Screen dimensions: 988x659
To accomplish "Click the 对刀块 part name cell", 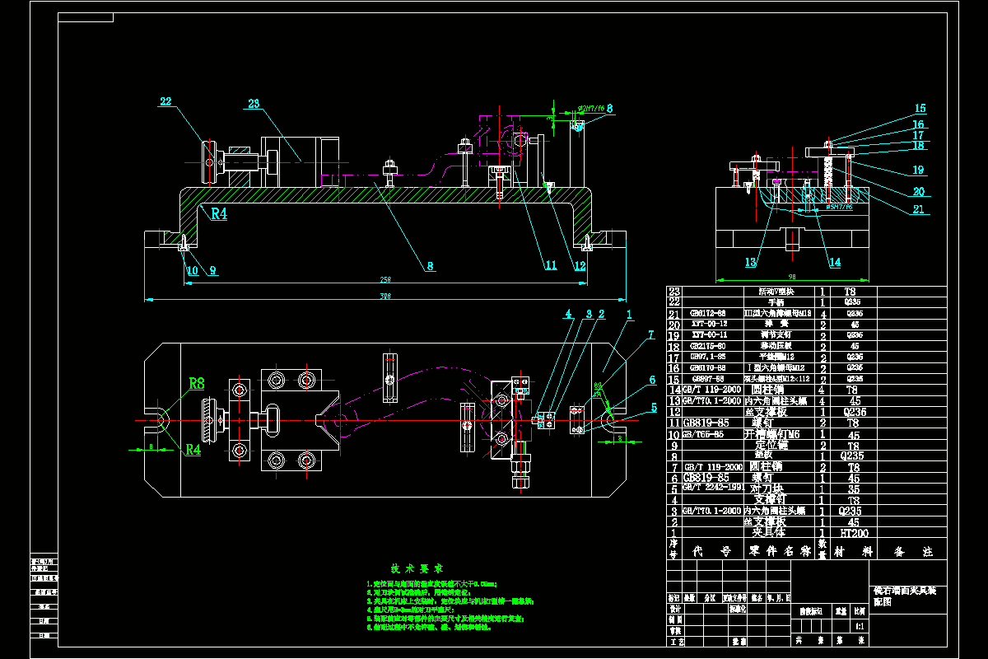I will click(767, 488).
